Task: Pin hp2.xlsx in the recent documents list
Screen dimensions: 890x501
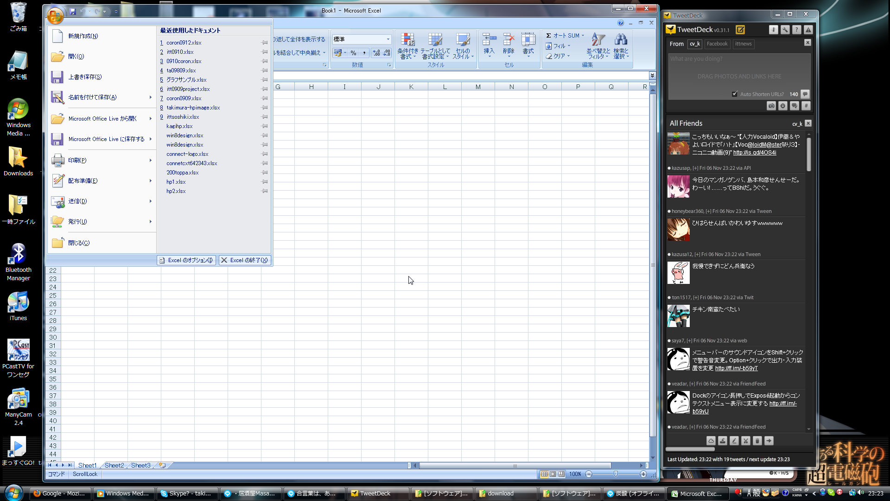Action: pos(265,191)
